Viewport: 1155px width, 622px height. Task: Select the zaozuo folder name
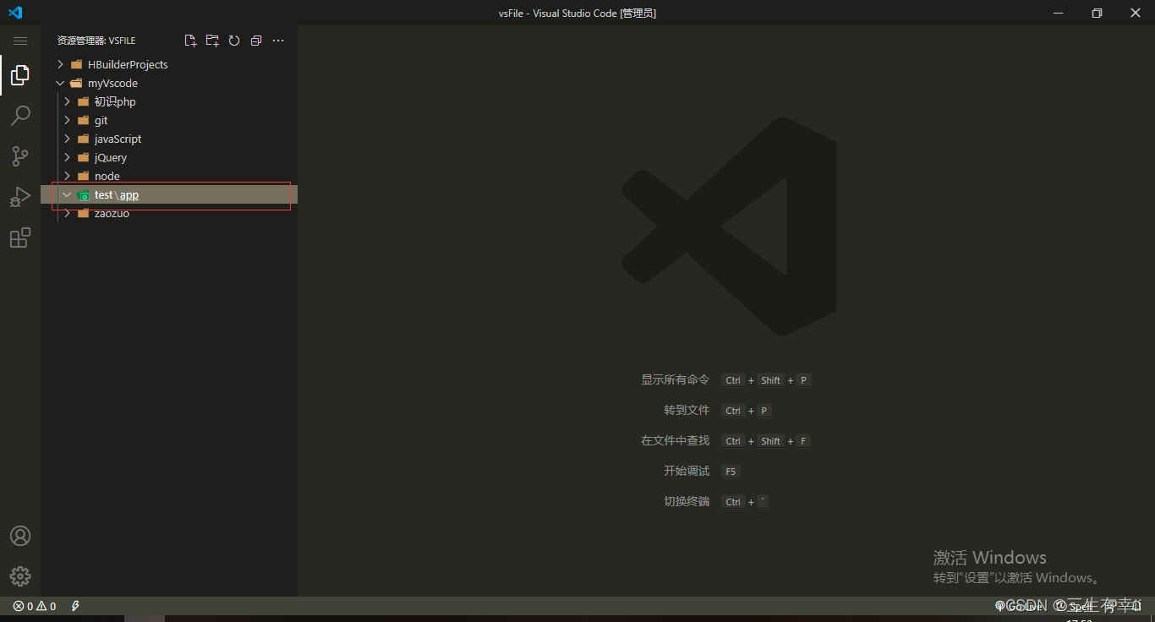tap(112, 213)
